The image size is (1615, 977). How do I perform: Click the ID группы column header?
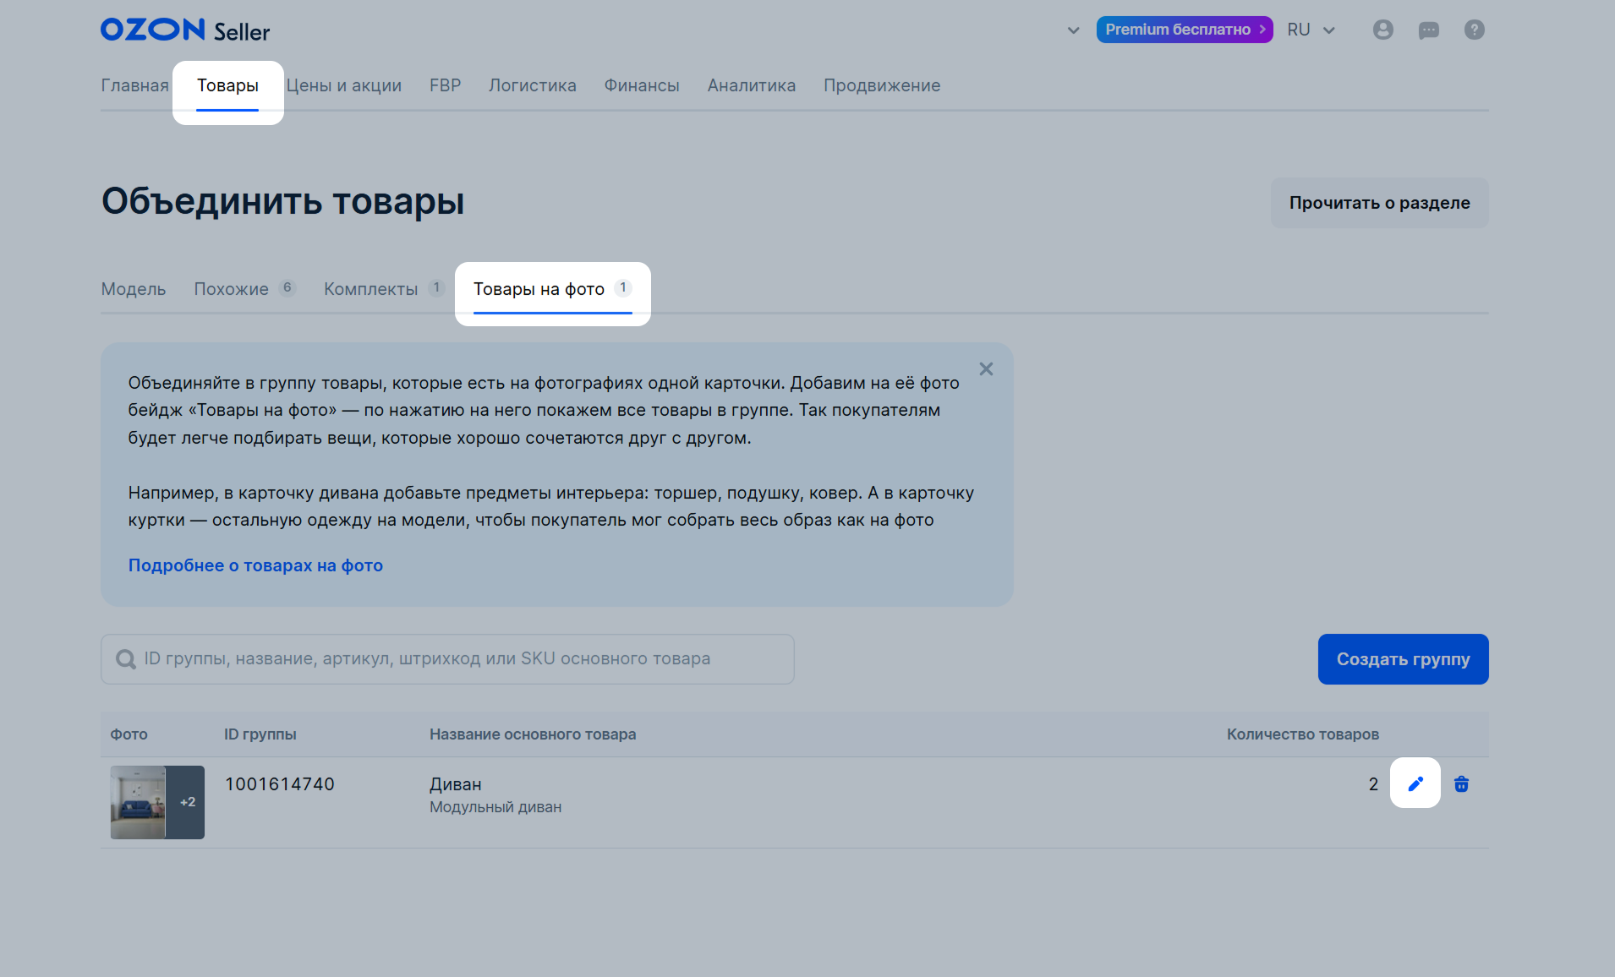(260, 734)
